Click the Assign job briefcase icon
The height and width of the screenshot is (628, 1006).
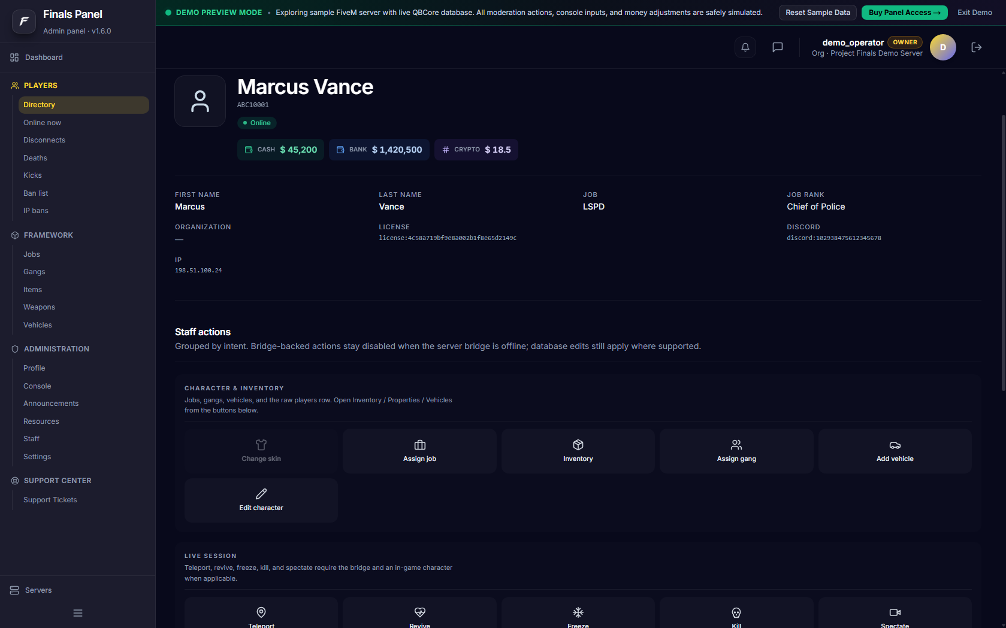[x=420, y=445]
